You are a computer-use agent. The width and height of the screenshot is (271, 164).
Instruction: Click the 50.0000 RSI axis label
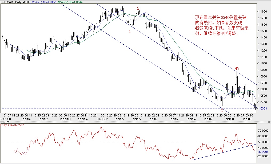click(263, 142)
